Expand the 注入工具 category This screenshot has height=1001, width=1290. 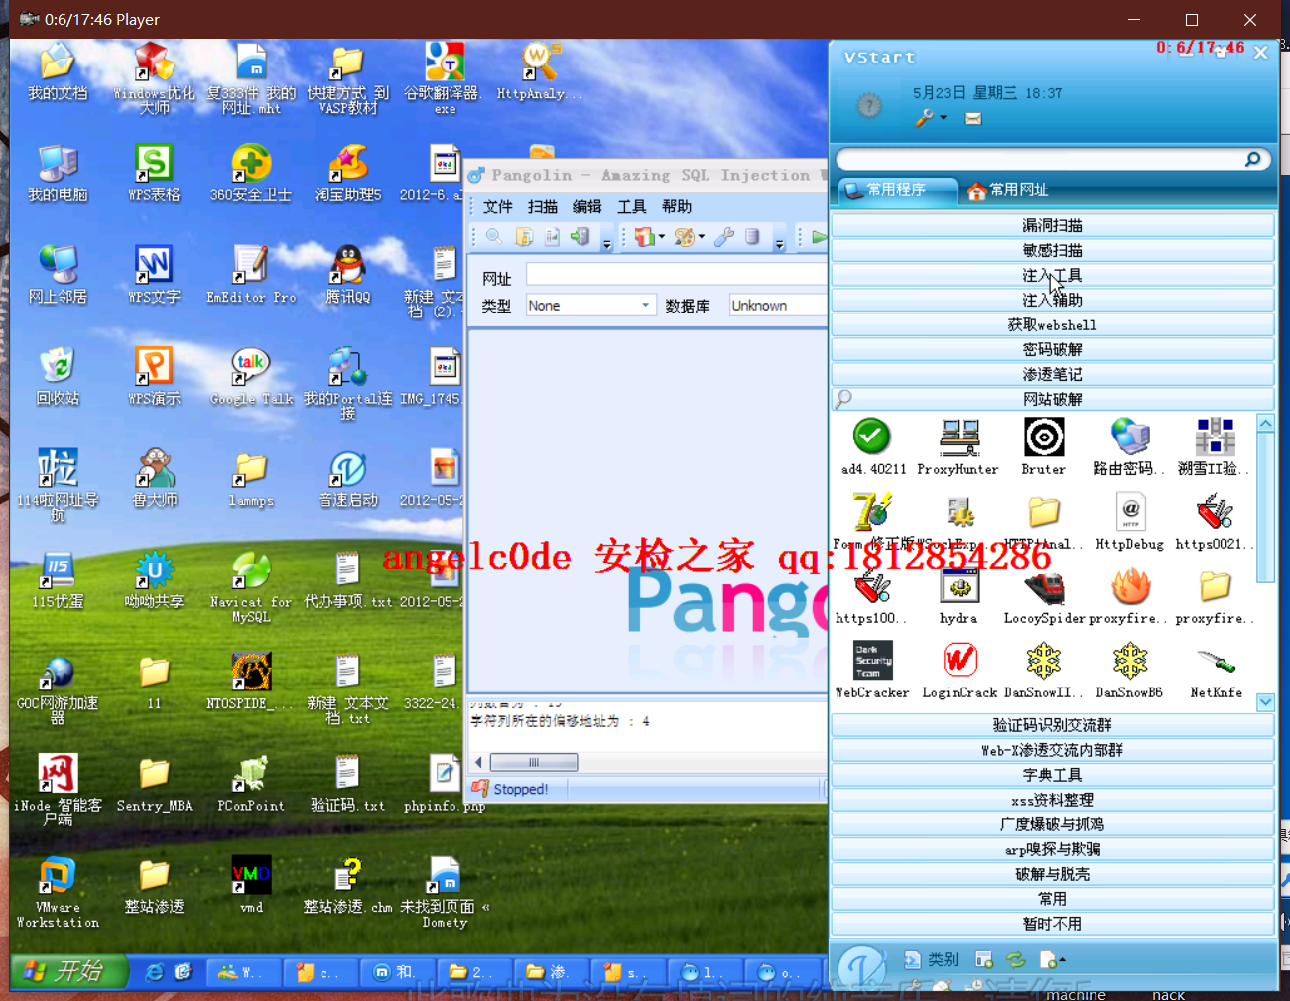tap(1053, 275)
